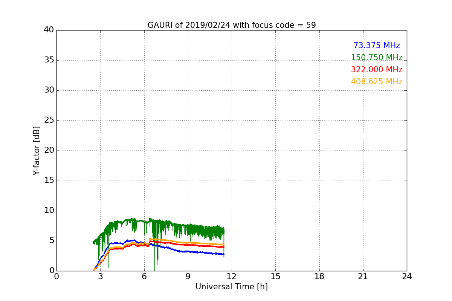Click the y-axis tick label 35
The height and width of the screenshot is (301, 452).
point(49,60)
